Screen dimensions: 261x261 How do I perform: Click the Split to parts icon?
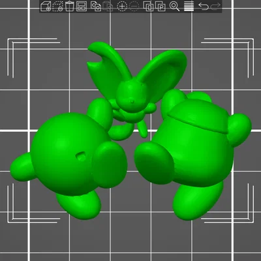[161, 7]
